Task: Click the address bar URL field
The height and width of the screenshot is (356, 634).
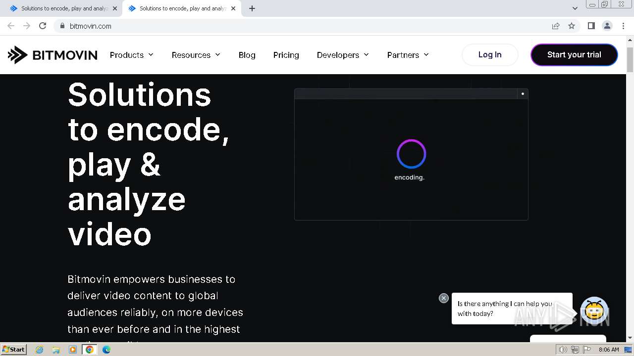Action: coord(302,26)
